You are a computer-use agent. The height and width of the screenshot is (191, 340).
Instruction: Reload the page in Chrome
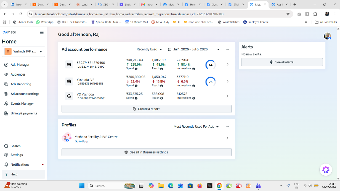pyautogui.click(x=21, y=14)
